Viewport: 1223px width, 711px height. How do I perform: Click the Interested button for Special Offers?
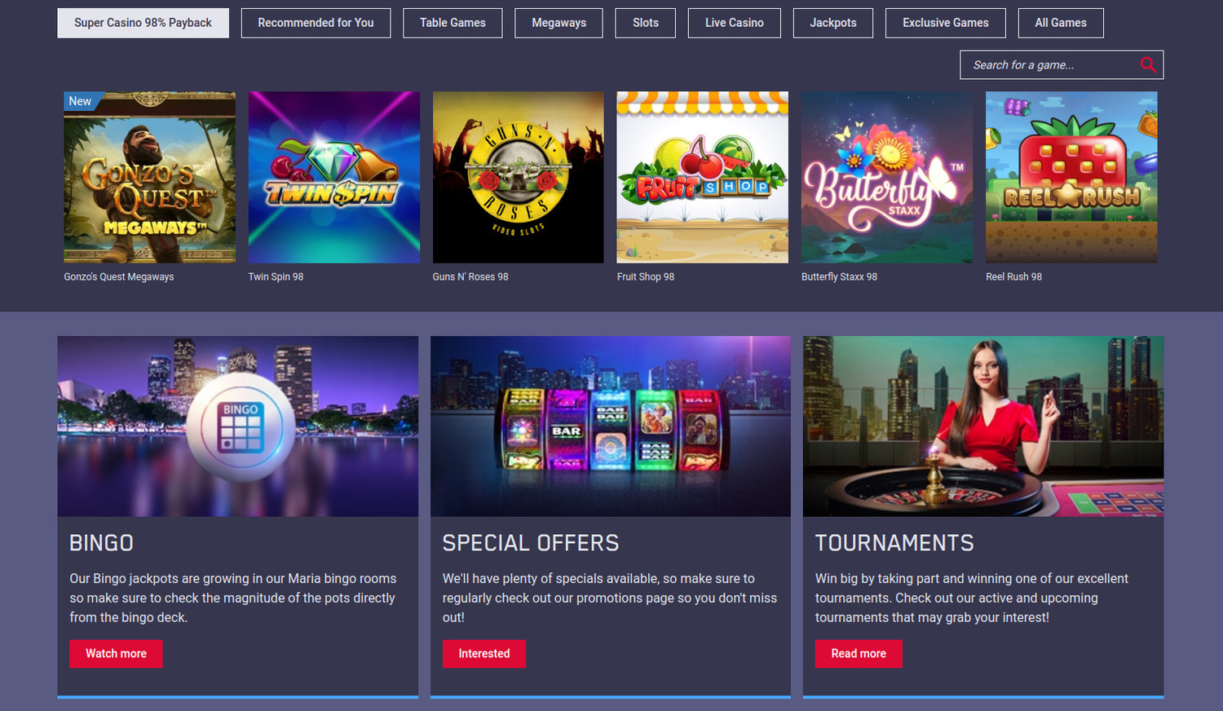484,654
